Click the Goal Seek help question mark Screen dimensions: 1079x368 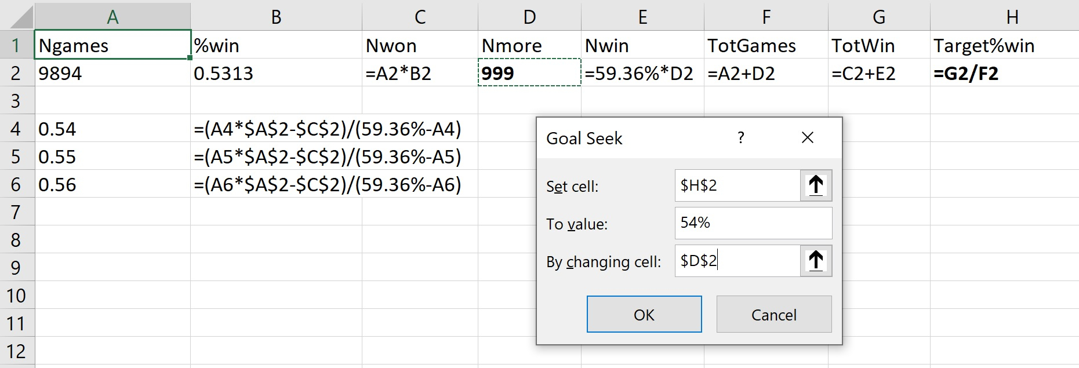point(740,138)
